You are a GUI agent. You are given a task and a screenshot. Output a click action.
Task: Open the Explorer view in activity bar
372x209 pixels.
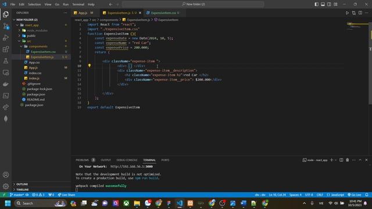tap(6, 15)
